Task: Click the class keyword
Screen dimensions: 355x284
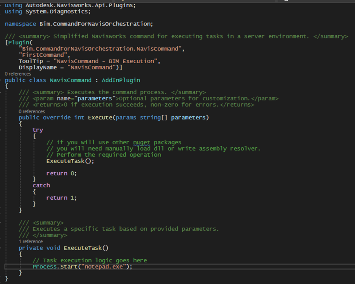Action: pyautogui.click(x=38, y=80)
